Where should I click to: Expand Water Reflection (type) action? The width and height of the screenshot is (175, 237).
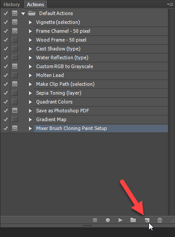(x=30, y=58)
